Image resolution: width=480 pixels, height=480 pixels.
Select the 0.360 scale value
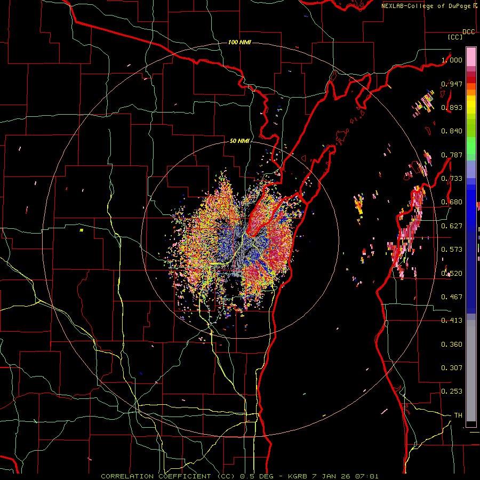click(x=452, y=345)
